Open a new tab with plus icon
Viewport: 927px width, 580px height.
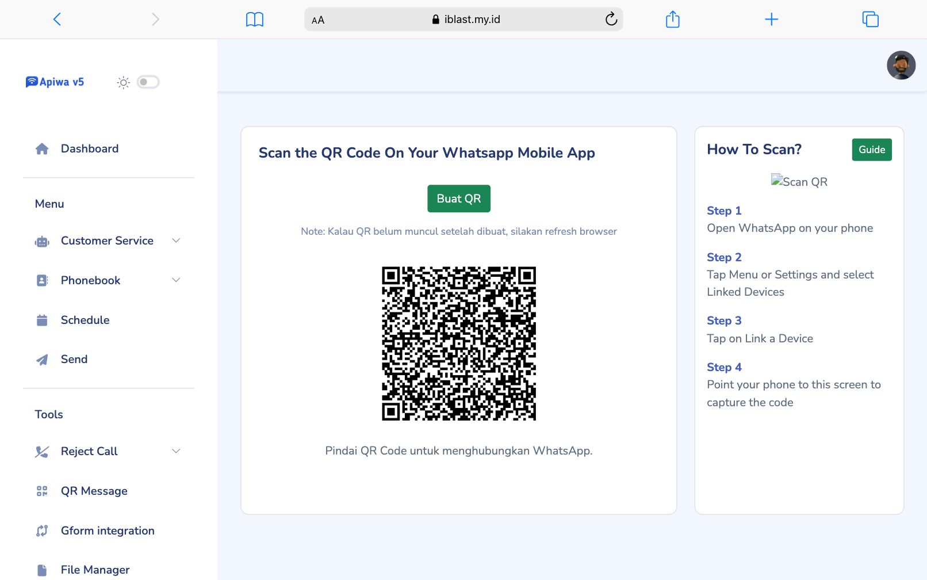click(771, 20)
